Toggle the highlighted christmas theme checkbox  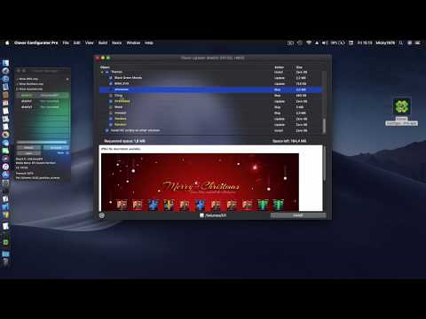coord(111,89)
